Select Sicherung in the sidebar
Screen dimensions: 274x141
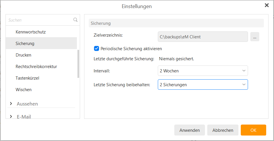coord(41,43)
